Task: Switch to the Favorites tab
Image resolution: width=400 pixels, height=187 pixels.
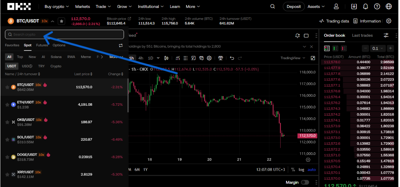Action: [12, 45]
